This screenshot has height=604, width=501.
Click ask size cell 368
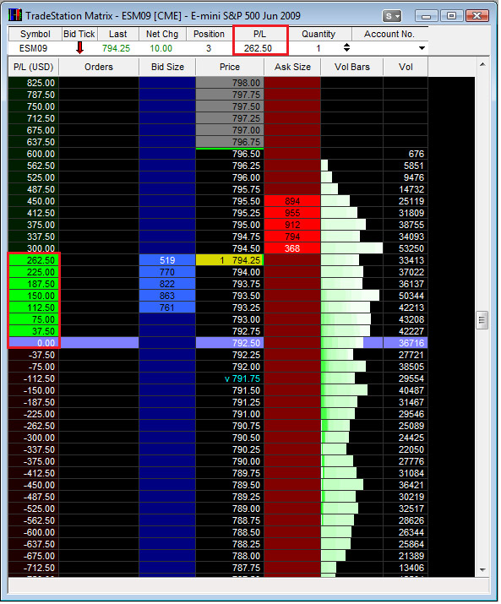(x=292, y=248)
